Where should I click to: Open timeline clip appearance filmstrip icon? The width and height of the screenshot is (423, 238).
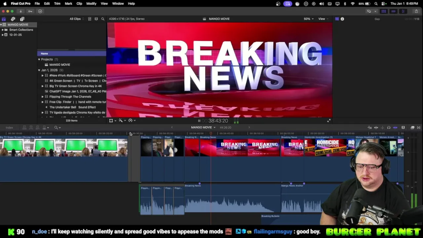tap(403, 128)
